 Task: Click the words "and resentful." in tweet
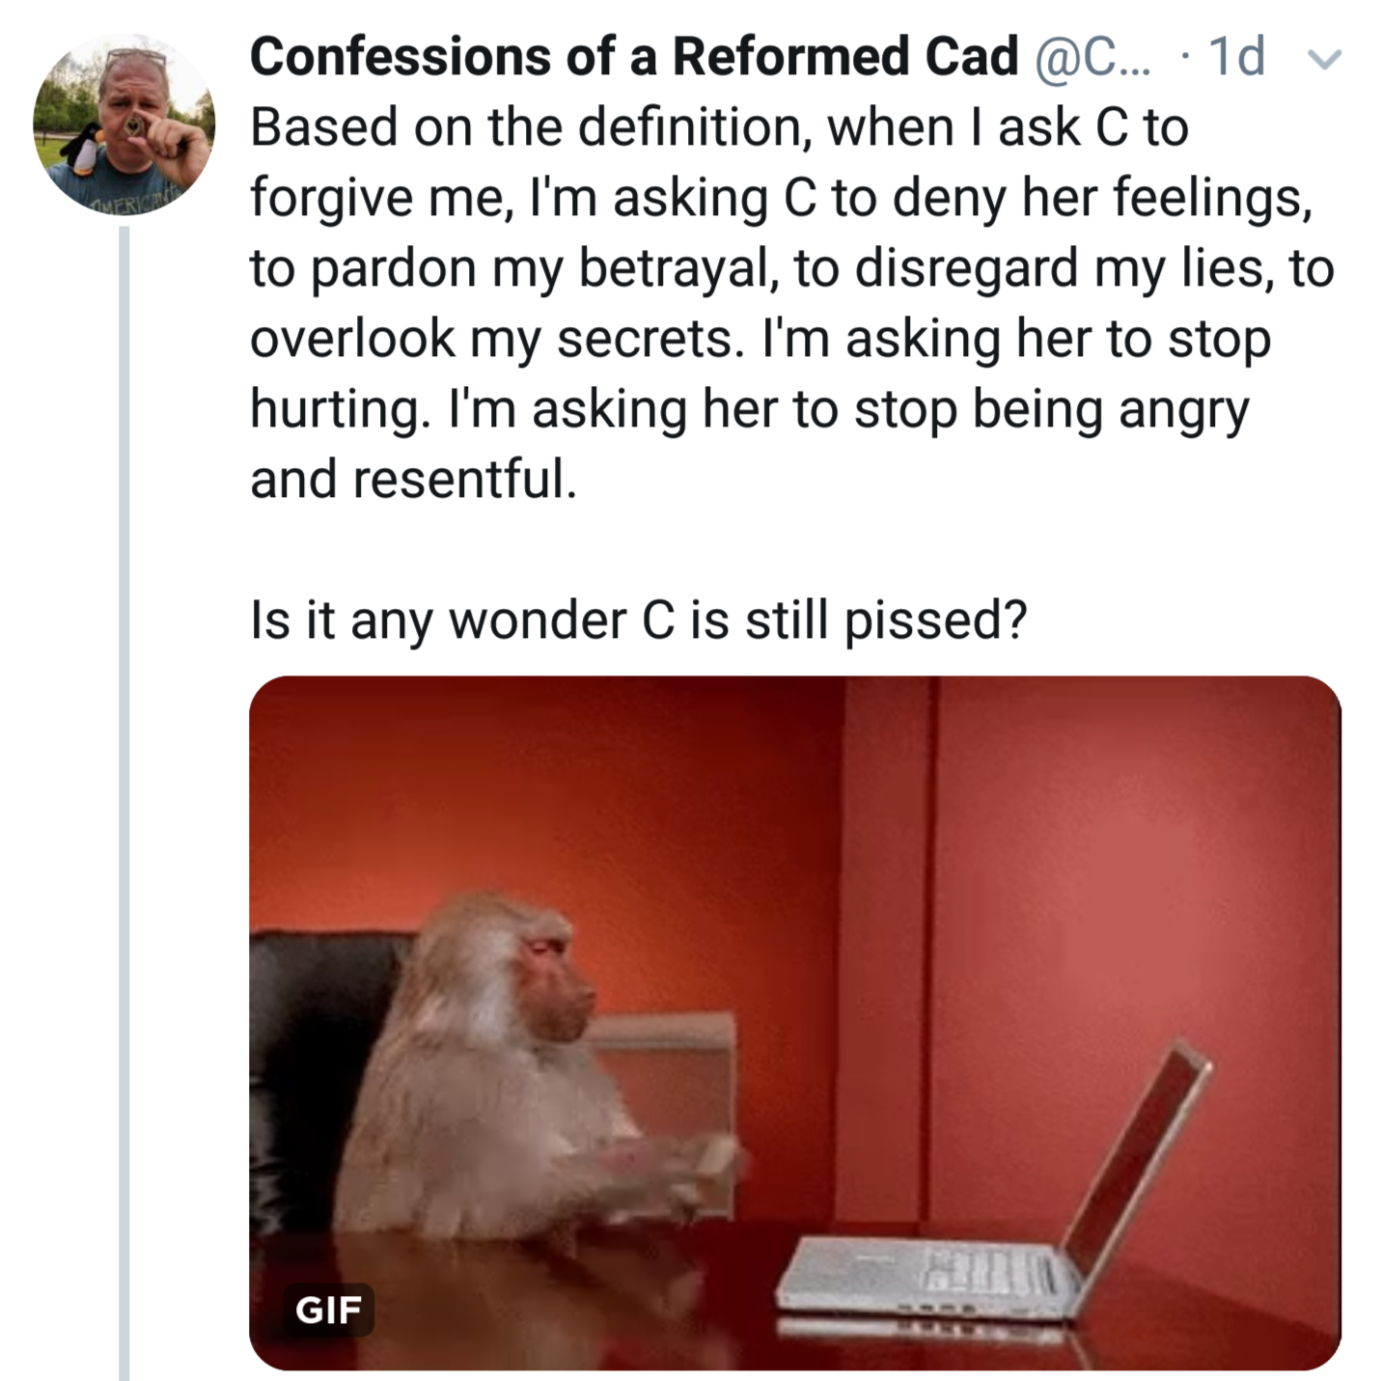click(413, 480)
